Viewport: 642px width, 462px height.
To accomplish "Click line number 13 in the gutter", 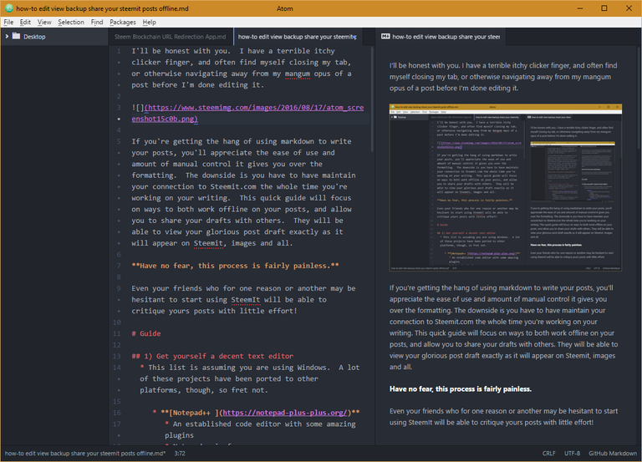I will (x=117, y=356).
